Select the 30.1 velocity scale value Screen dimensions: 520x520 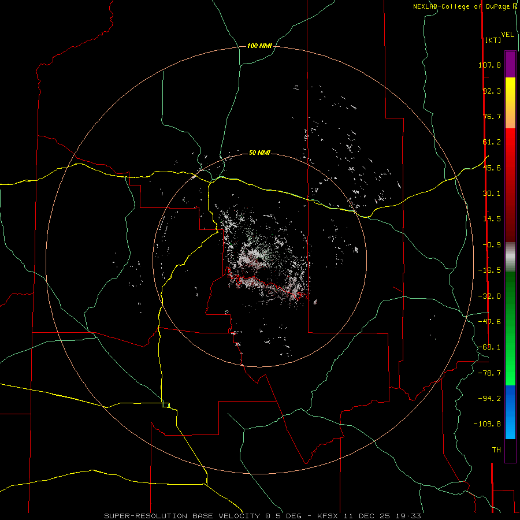[x=492, y=194]
